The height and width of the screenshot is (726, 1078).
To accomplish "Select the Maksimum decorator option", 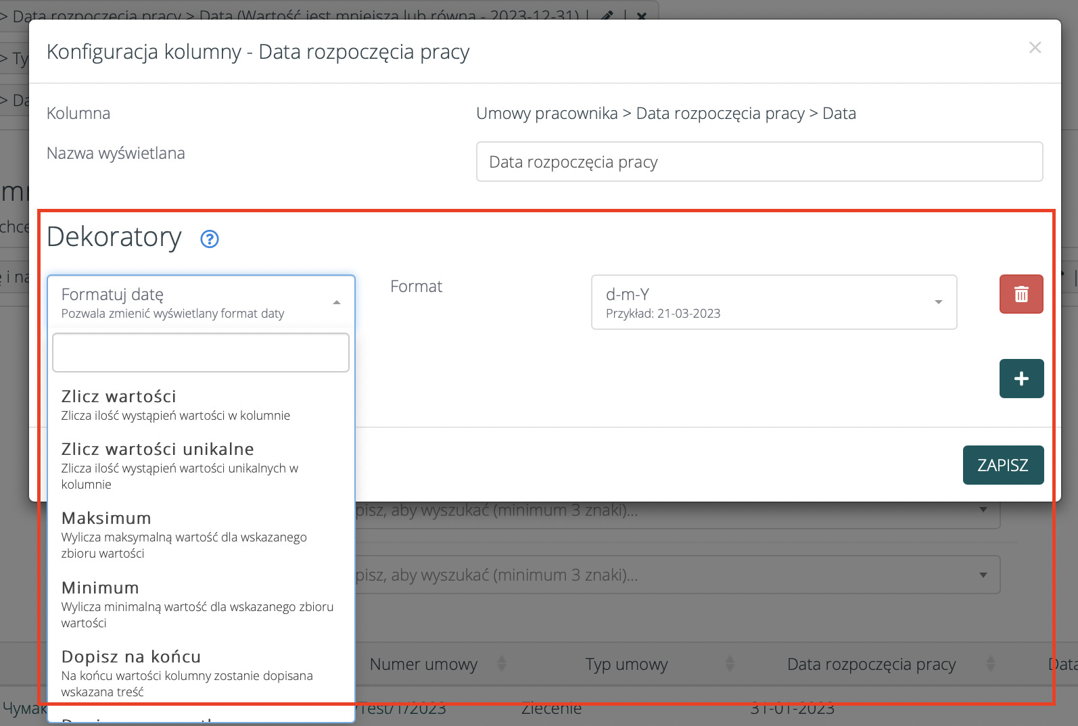I will point(176,534).
